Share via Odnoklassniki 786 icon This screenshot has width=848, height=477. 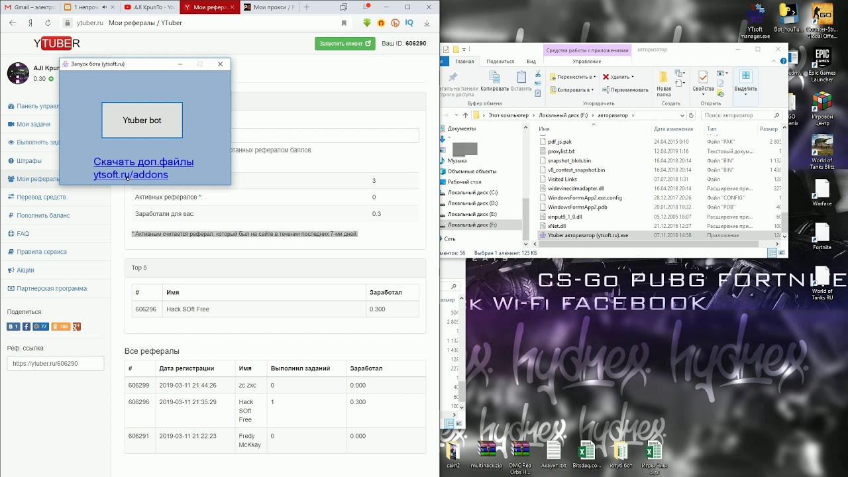coord(61,327)
